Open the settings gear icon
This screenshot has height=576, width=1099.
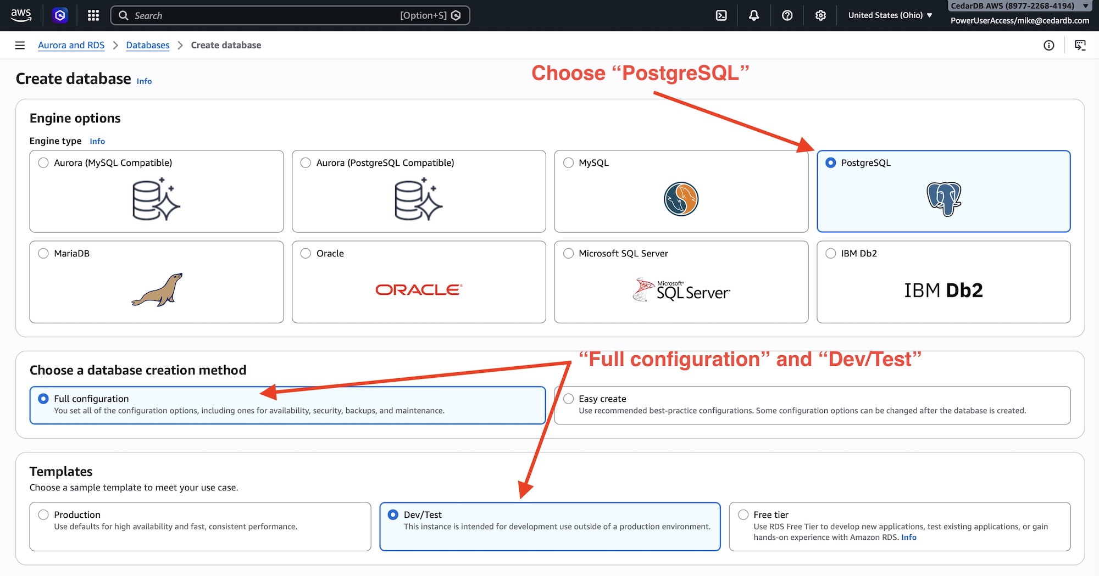tap(820, 15)
